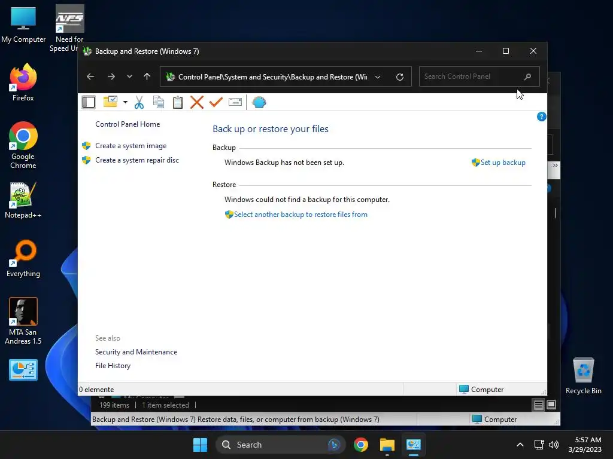Image resolution: width=613 pixels, height=459 pixels.
Task: Click the Rename toolbar icon
Action: tap(235, 102)
